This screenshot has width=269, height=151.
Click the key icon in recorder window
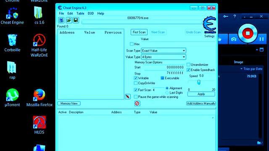[x=226, y=16]
